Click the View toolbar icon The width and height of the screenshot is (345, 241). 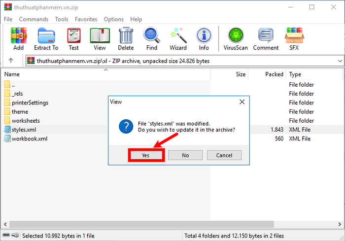tap(100, 39)
